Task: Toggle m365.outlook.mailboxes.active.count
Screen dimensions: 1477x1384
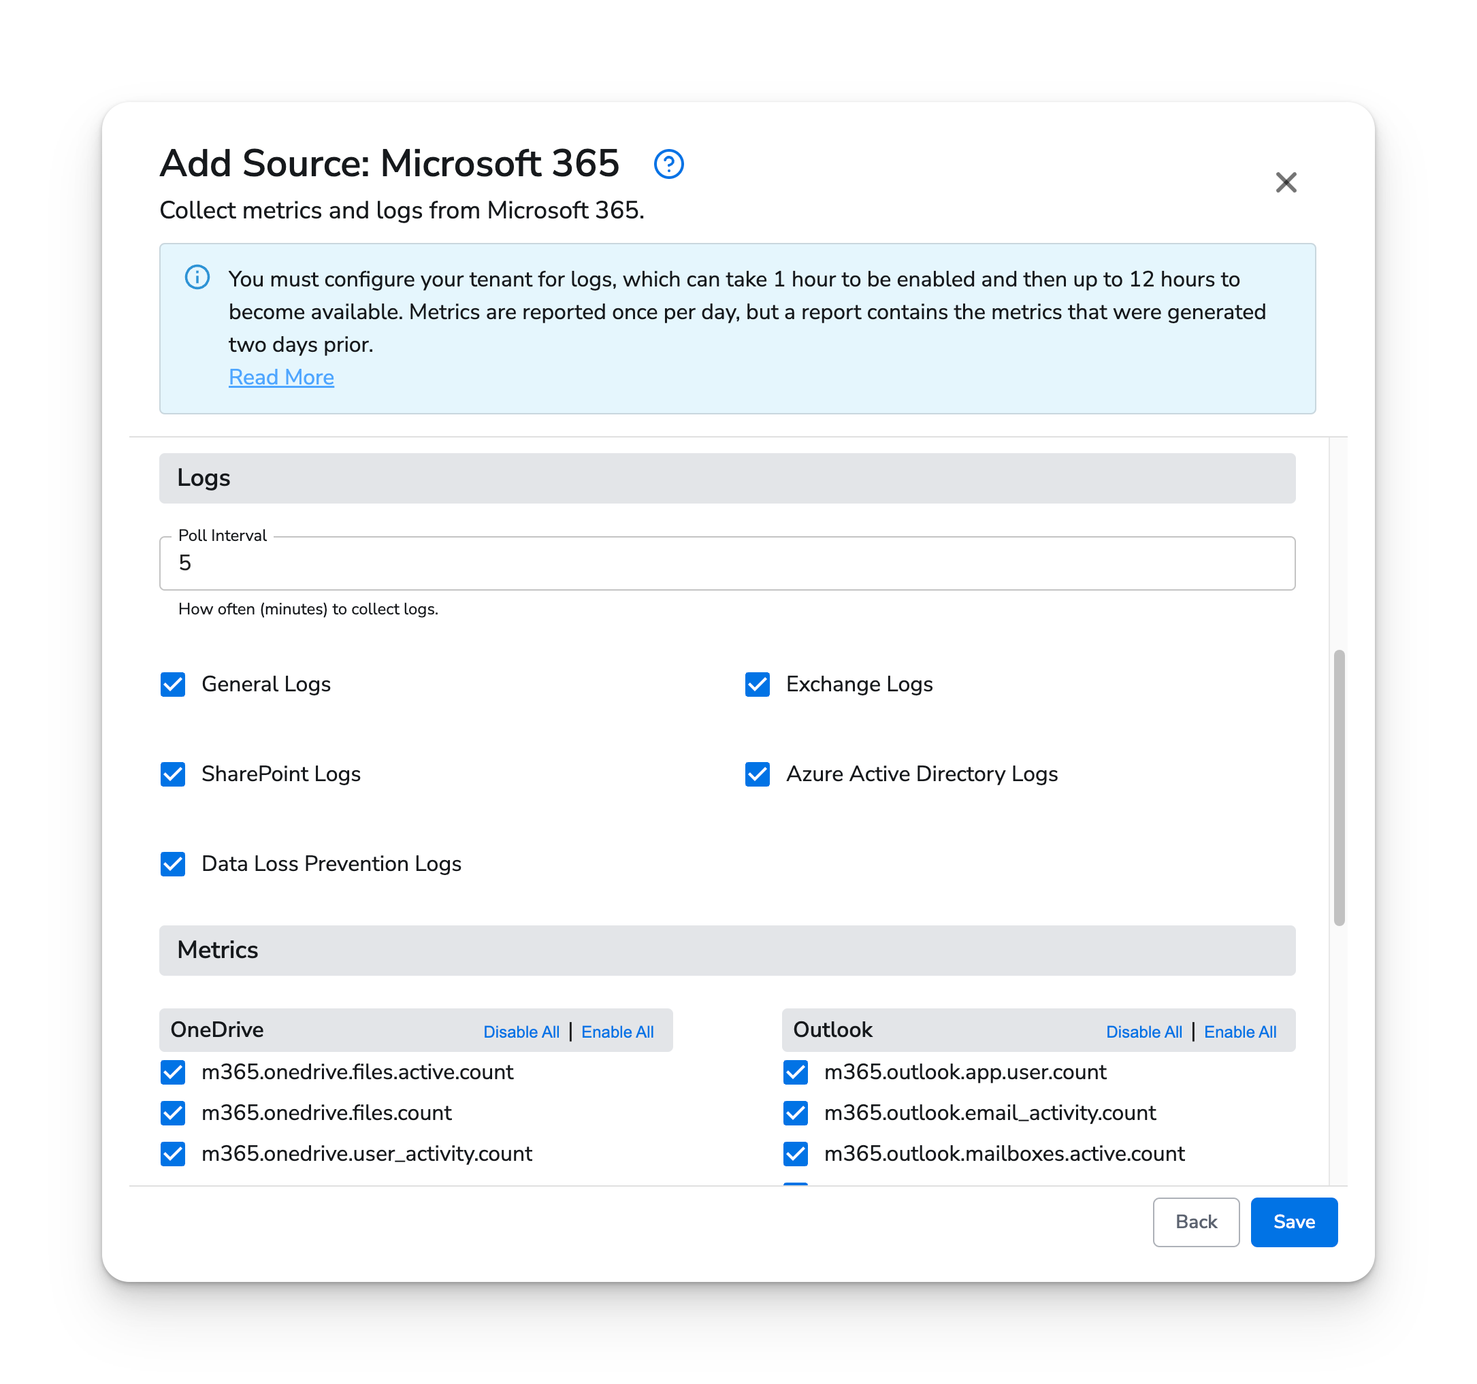Action: pyautogui.click(x=796, y=1154)
